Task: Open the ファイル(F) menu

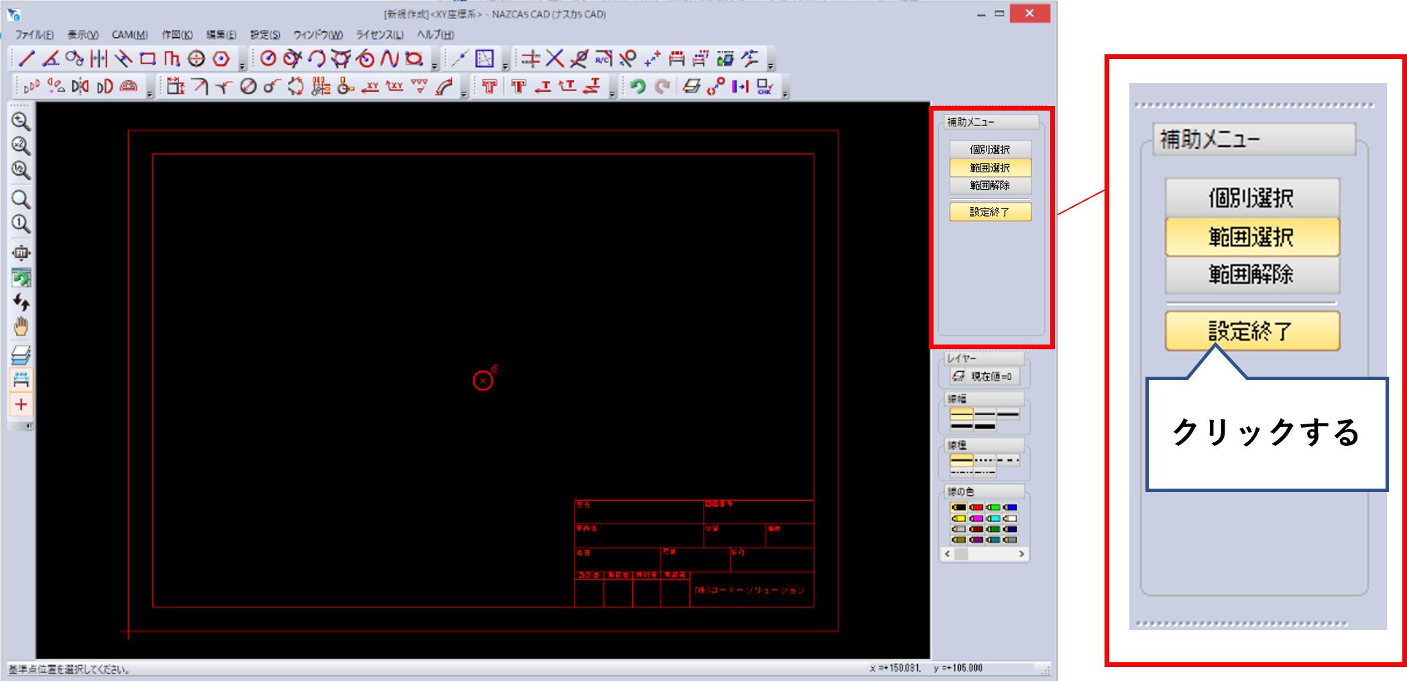Action: tap(34, 34)
